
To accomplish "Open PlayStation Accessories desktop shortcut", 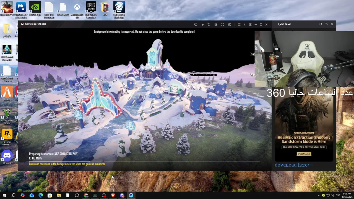I will point(21,10).
